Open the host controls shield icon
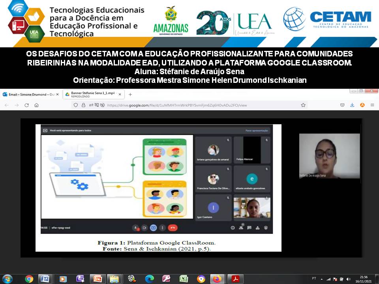This screenshot has height=284, width=379. [x=266, y=228]
